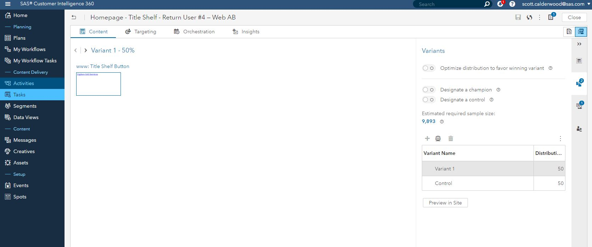Screen dimensions: 592x247
Task: Open My Workflow Tasks in the sidebar
Action: tap(32, 61)
